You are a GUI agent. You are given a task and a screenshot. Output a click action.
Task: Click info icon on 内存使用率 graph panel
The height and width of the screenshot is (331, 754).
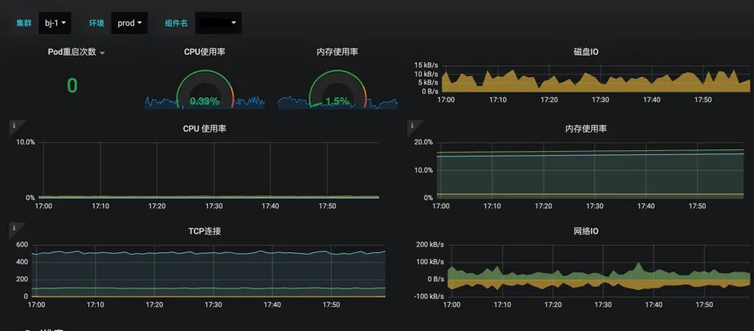412,125
